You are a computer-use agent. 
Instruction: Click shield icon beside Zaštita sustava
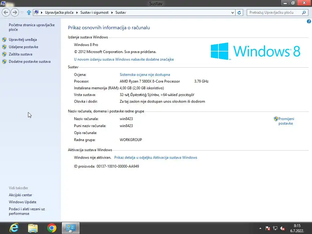4,54
